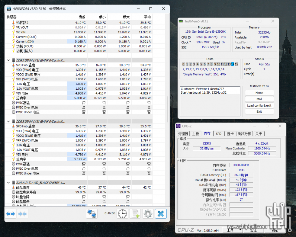Click circle icon beside 磁盘剩余寿命
296x237 pixels.
(13, 192)
